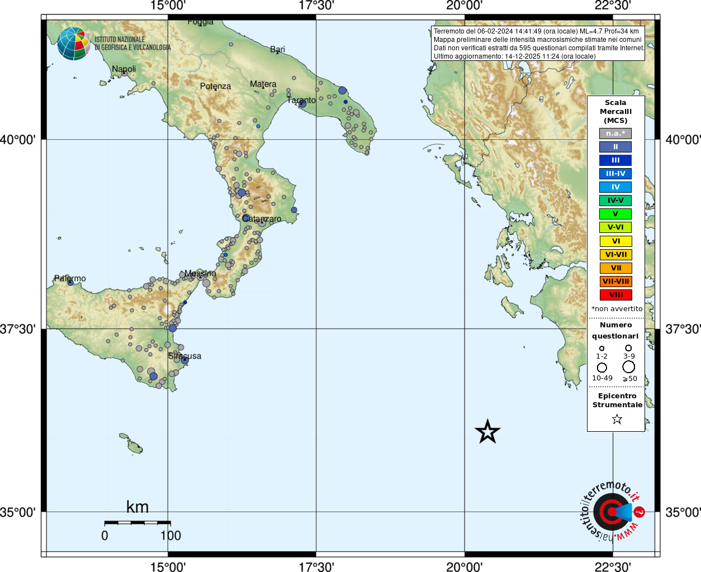The image size is (701, 572).
Task: Click the blue marker at Taranto
Action: point(302,103)
